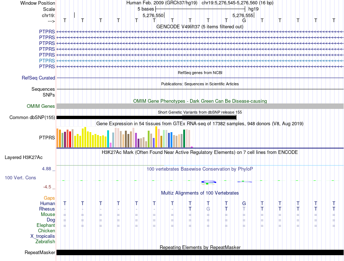The width and height of the screenshot is (344, 261).
Task: Click the 100 Vert. Cons label
Action: pos(20,178)
